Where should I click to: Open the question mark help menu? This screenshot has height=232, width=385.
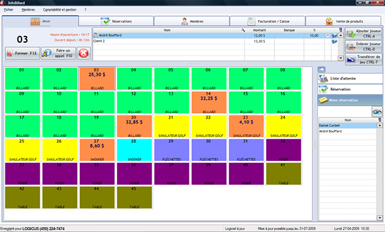click(x=85, y=10)
